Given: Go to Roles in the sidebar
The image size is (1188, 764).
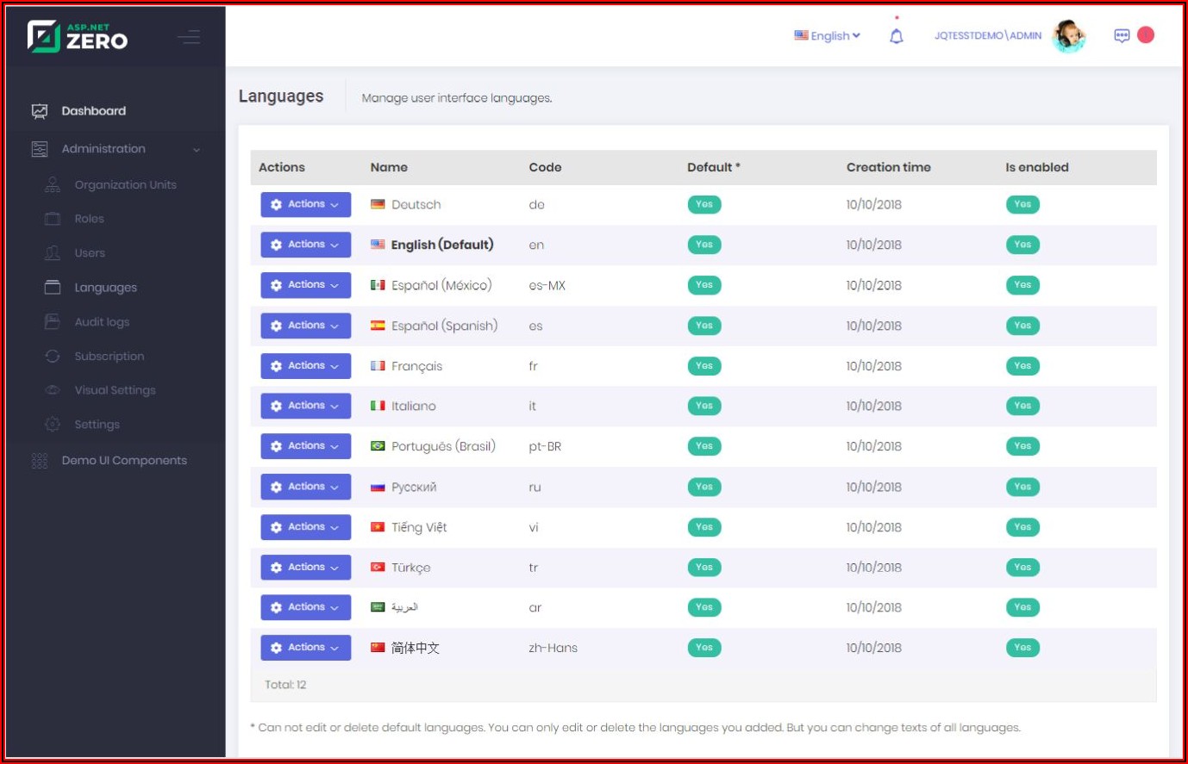Looking at the screenshot, I should 89,219.
